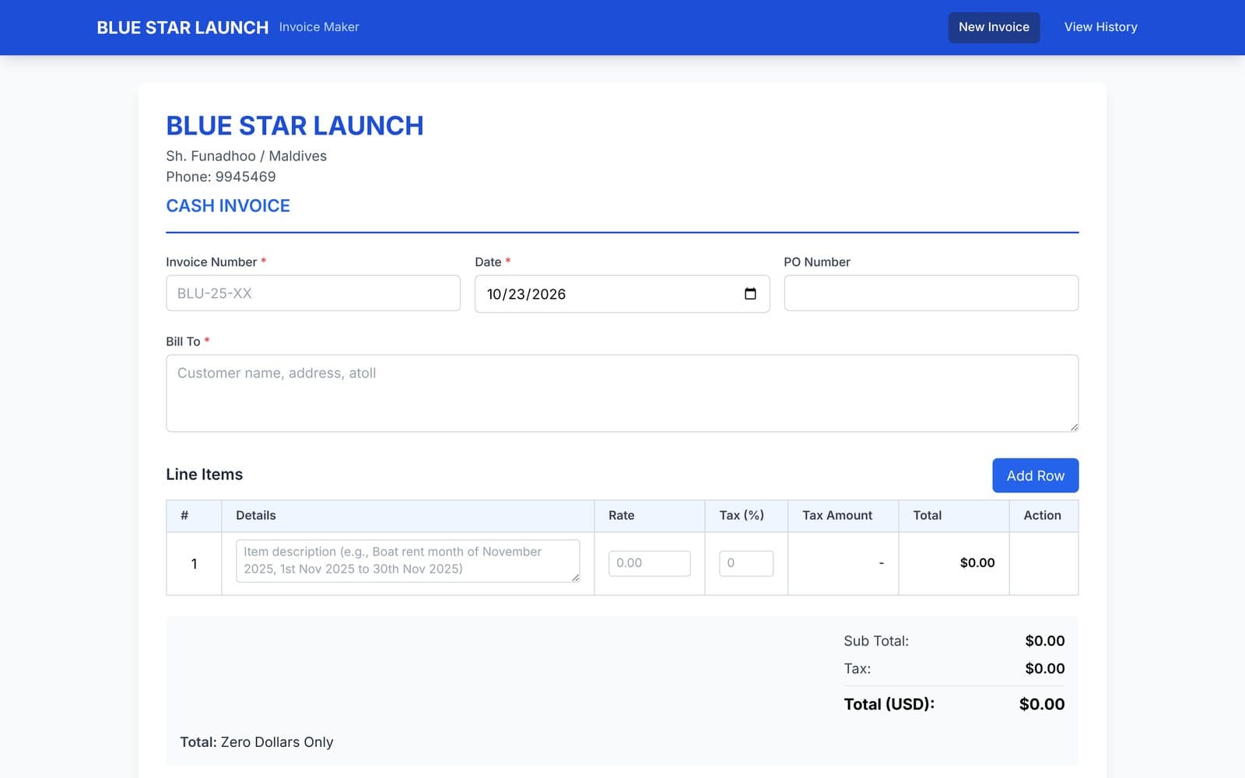Click the New Invoice button

pos(994,27)
